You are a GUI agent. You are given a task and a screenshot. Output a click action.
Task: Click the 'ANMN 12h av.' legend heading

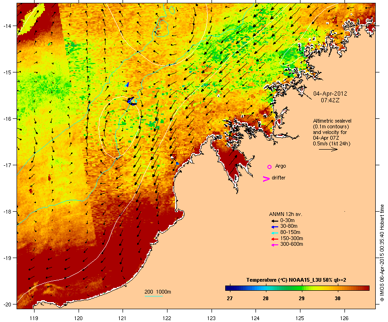point(285,214)
